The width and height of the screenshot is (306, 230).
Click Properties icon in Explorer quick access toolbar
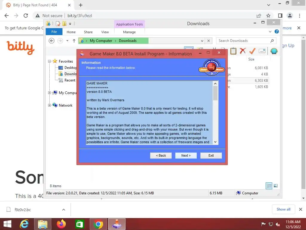(58, 24)
